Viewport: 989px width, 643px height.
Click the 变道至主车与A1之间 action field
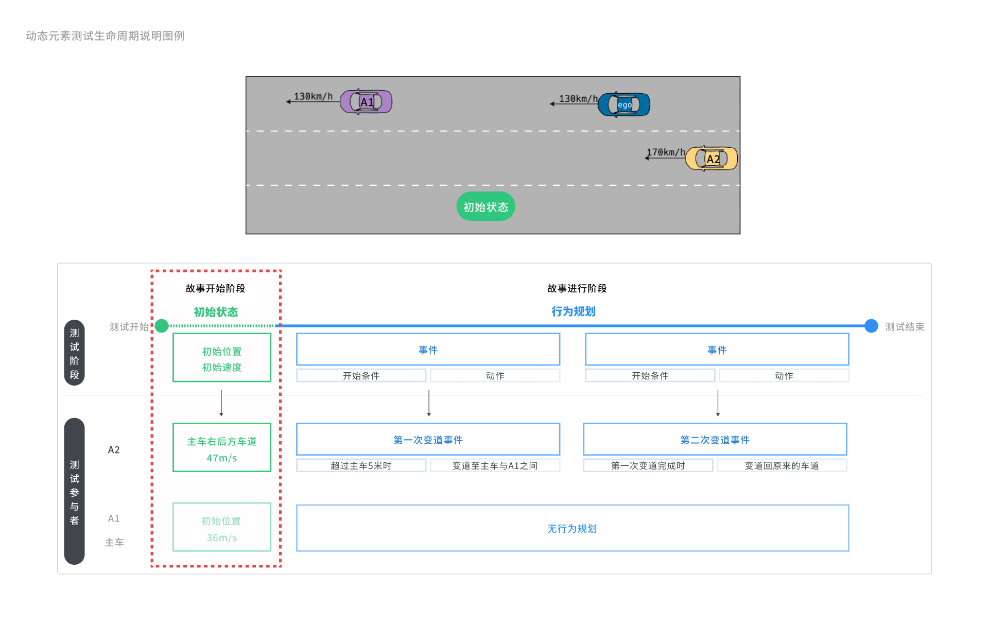[x=495, y=466]
